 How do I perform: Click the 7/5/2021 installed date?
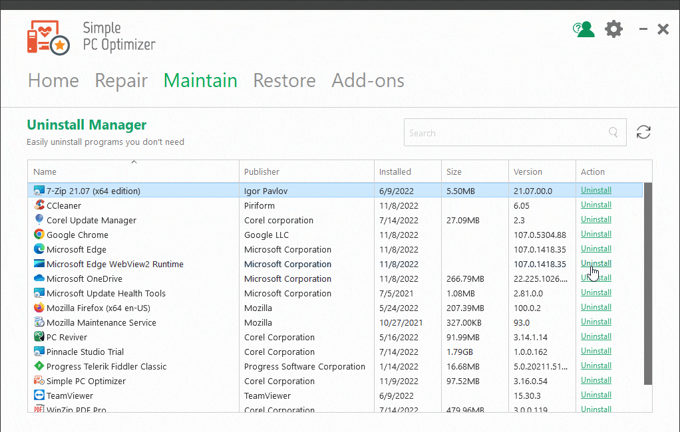click(397, 293)
